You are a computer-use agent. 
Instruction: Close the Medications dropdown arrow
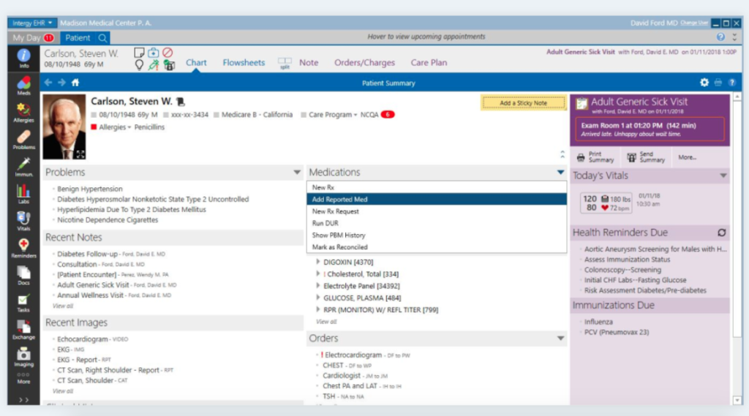(x=560, y=173)
